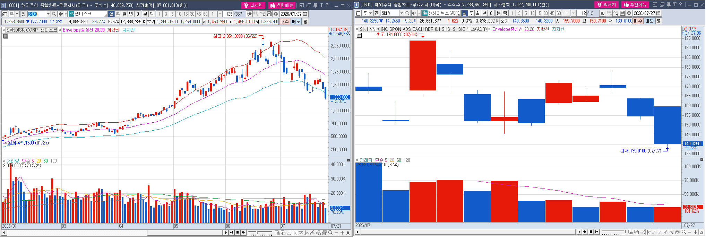
Task: Click the eraser tool icon below SanDisk chart
Action: pos(318,232)
